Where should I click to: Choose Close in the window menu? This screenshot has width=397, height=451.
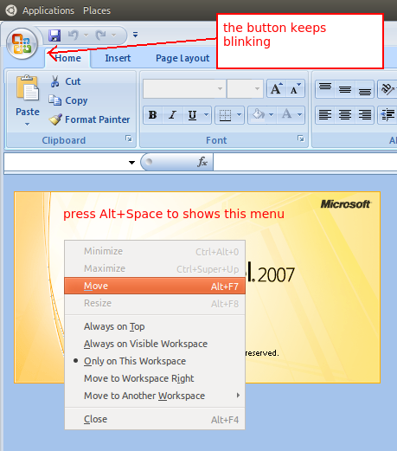pyautogui.click(x=155, y=419)
